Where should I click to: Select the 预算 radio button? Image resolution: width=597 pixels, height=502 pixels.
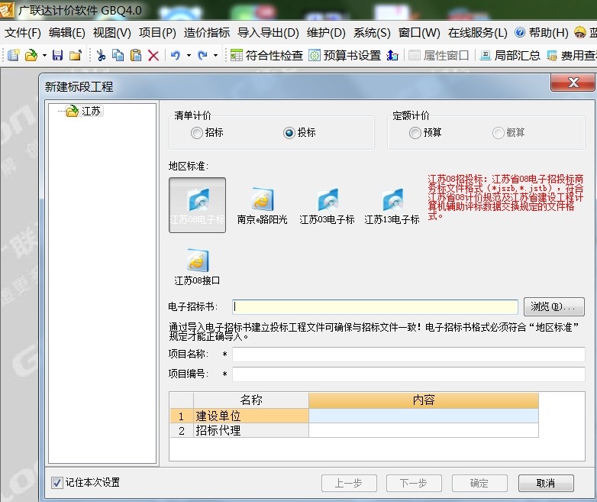(x=415, y=133)
